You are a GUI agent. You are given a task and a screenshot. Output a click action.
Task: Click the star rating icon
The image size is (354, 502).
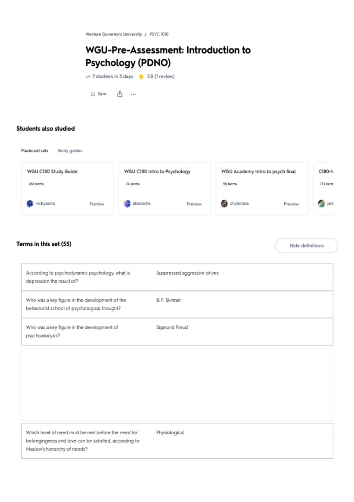pyautogui.click(x=141, y=76)
